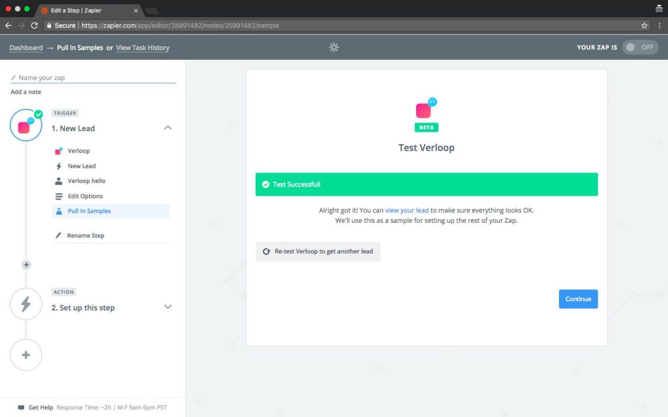Click the chat icon beside Get Help
668x417 pixels.
click(x=21, y=408)
